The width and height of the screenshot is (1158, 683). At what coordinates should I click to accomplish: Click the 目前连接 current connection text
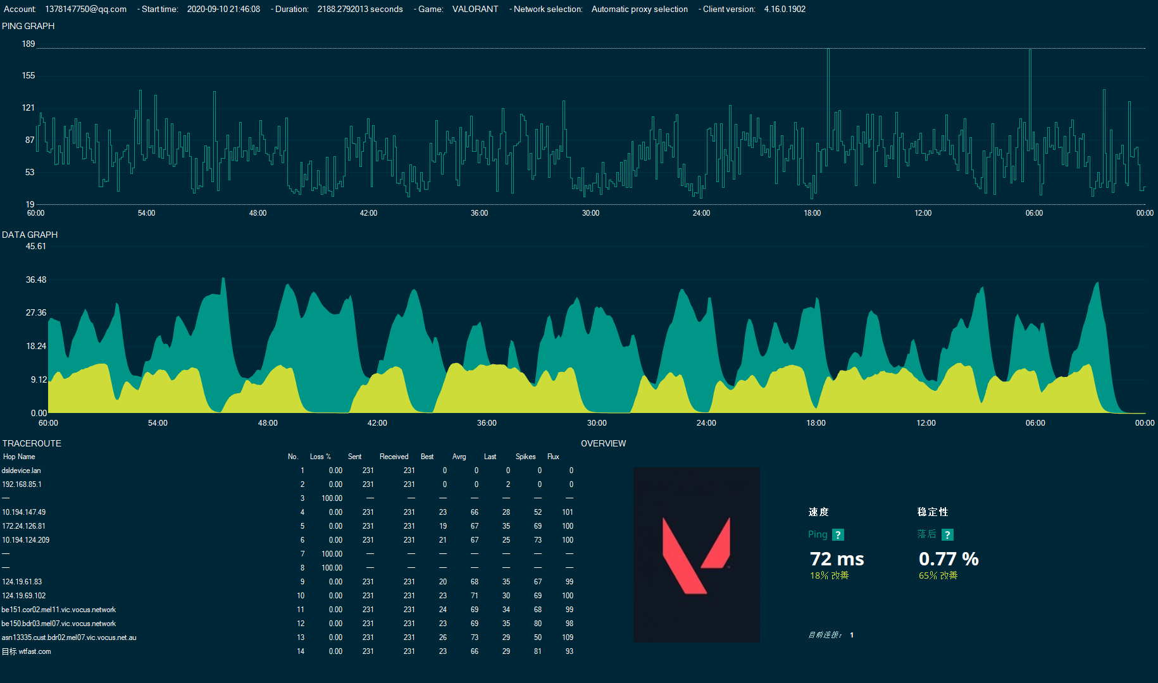(x=825, y=635)
